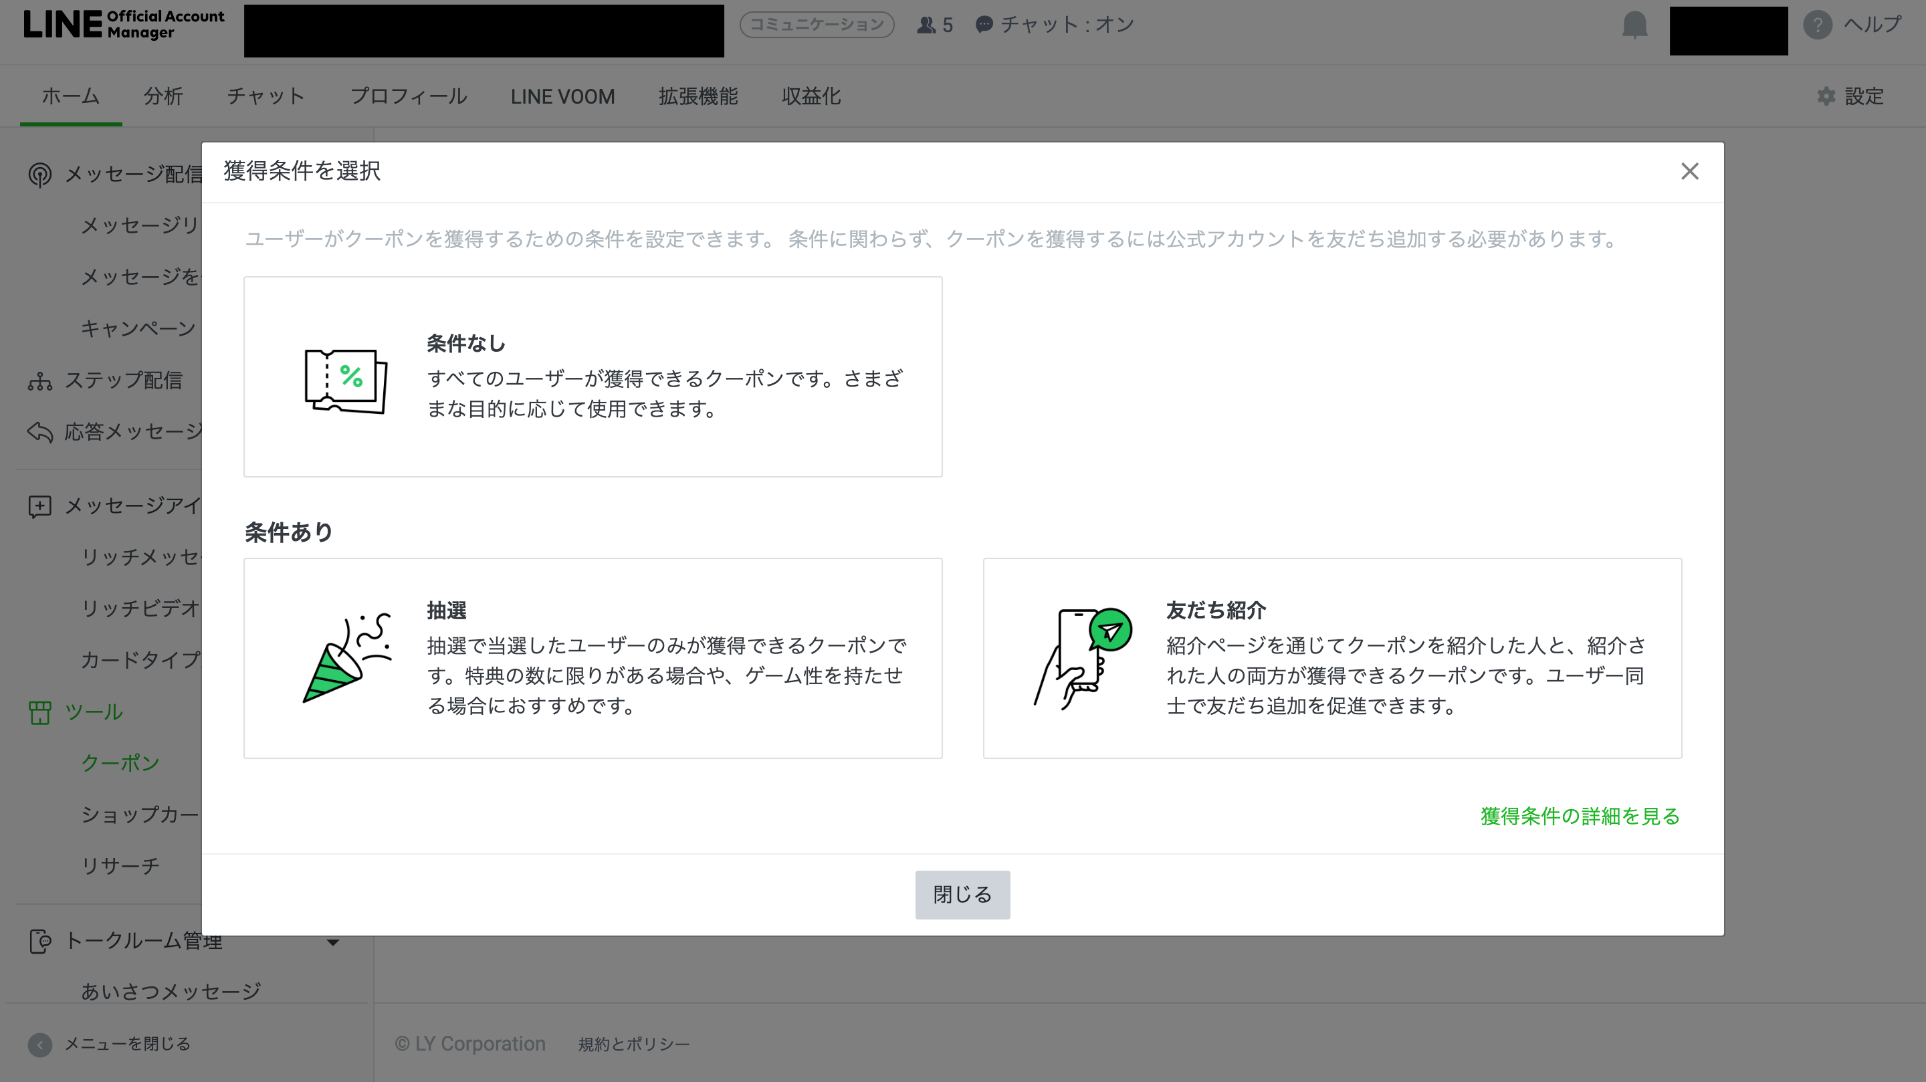Open the 規約とポリシー footer link
The height and width of the screenshot is (1082, 1926).
633,1045
